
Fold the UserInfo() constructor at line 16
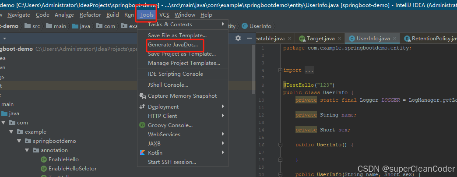[x=281, y=145]
